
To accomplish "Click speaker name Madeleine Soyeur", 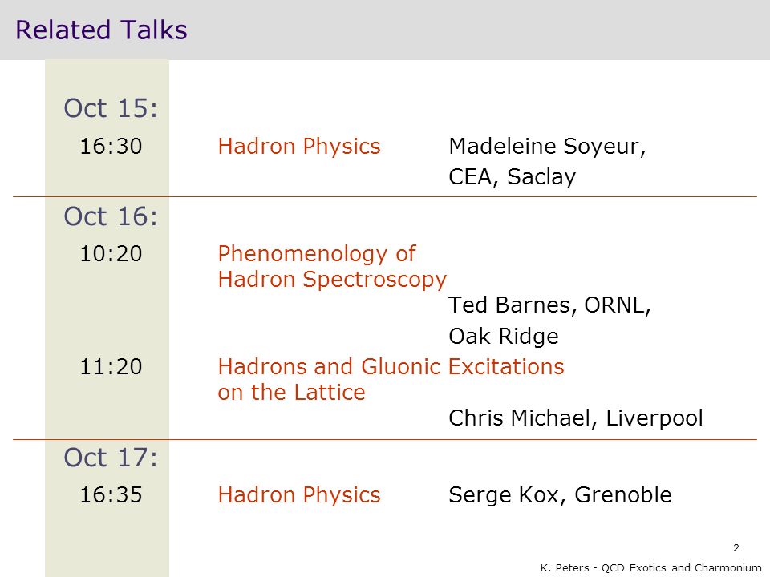I will [547, 147].
